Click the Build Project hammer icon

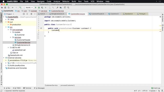(x=20, y=7)
